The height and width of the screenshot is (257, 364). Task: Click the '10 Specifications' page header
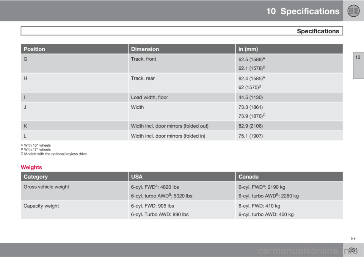click(x=303, y=11)
